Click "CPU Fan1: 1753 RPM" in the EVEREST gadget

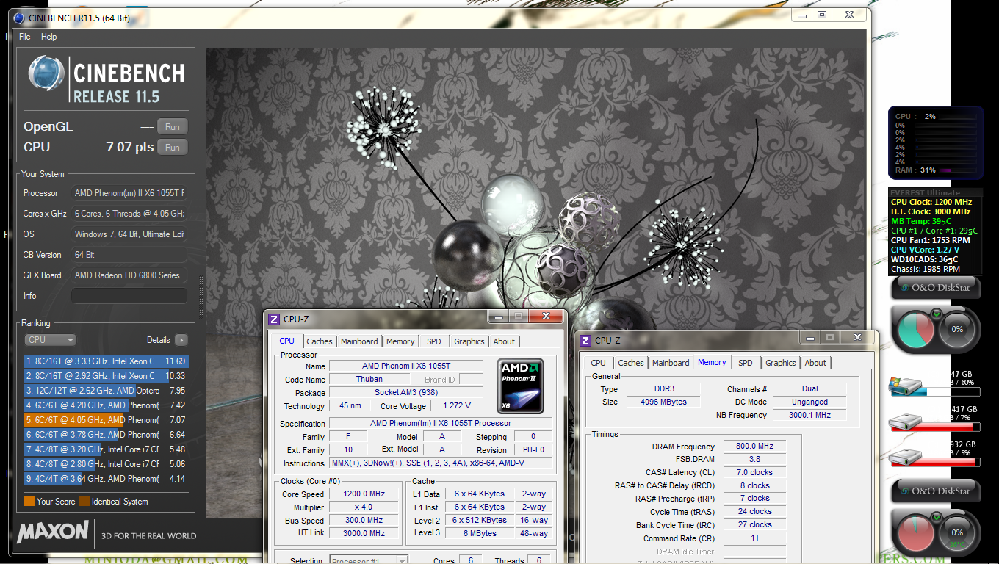tap(930, 240)
